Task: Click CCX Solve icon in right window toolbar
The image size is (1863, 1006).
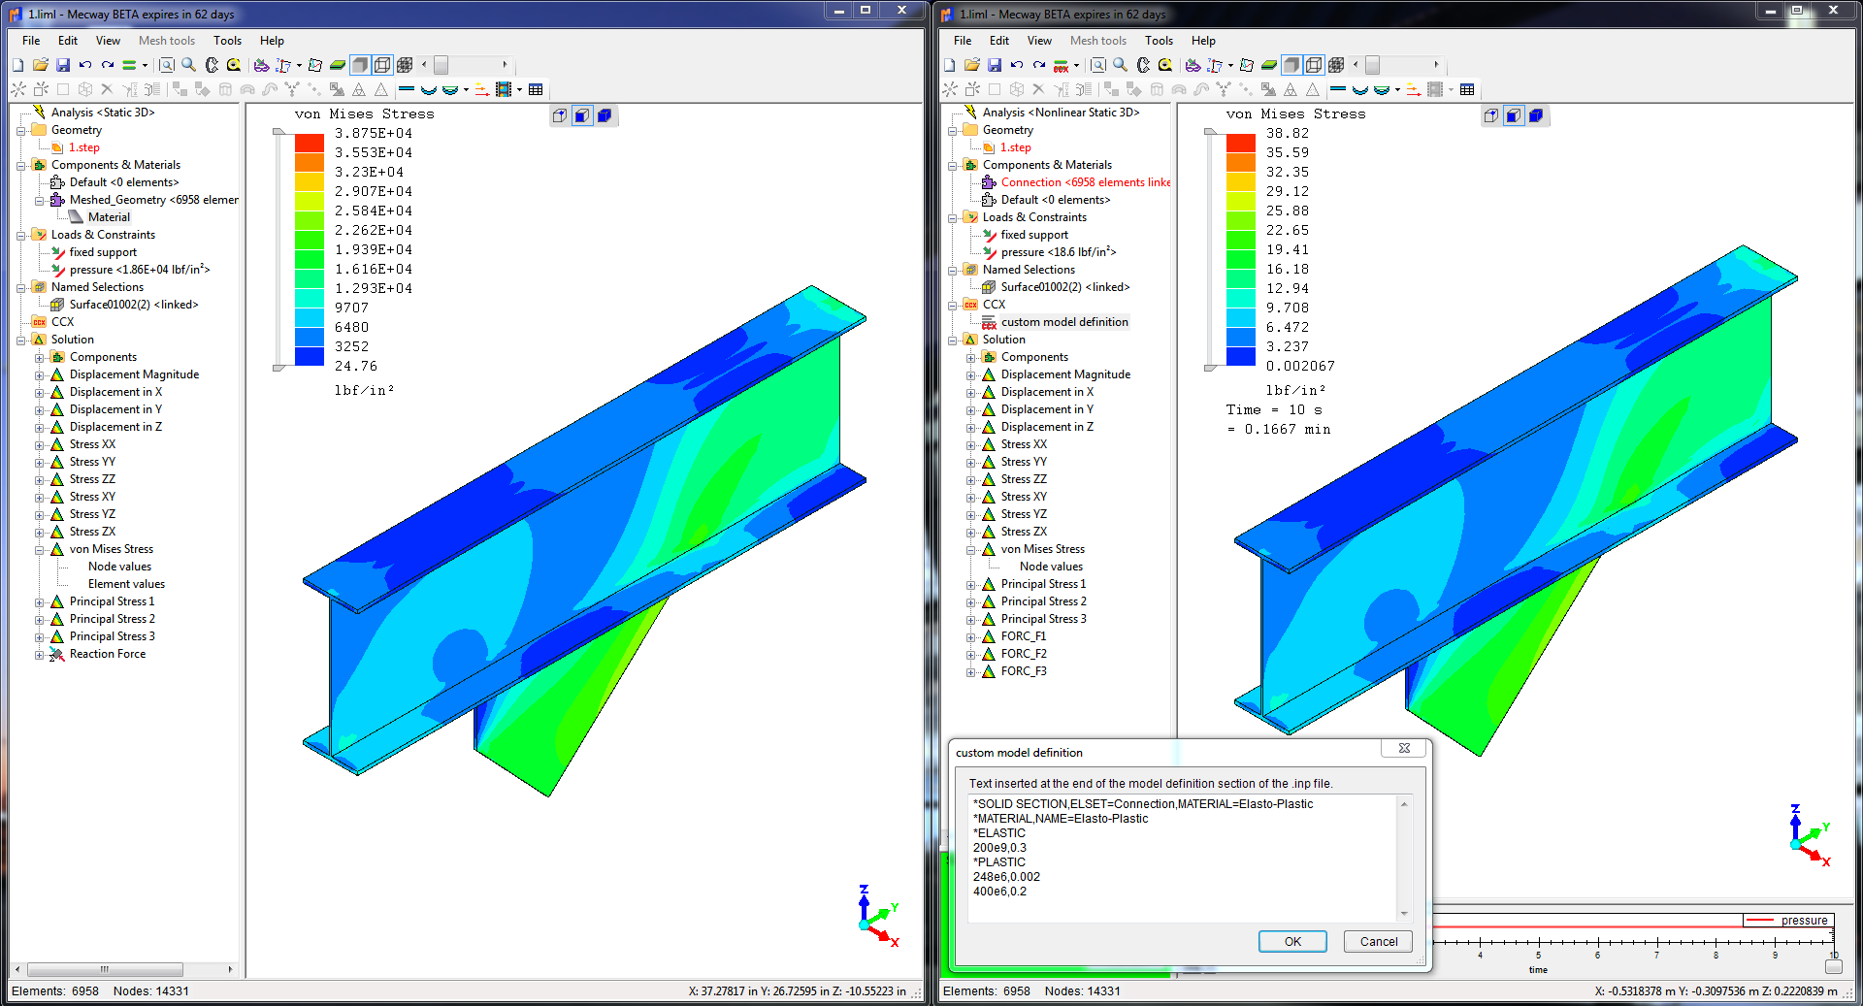Action: [1062, 65]
